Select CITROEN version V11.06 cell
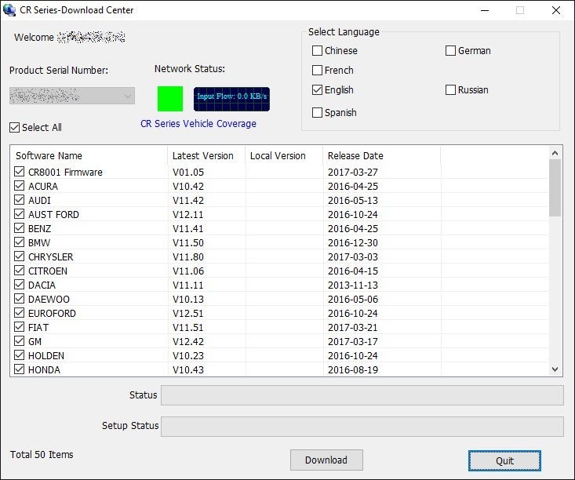 (x=188, y=271)
